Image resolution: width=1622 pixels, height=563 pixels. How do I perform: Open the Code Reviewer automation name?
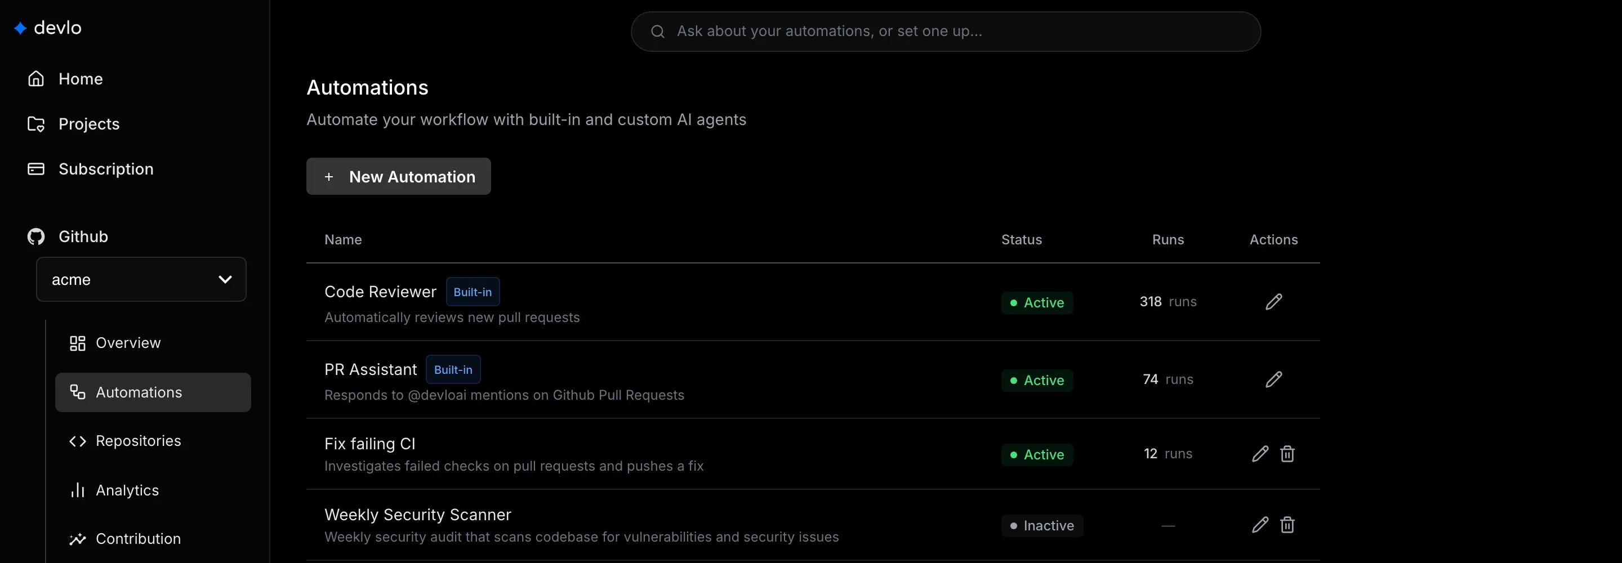coord(380,292)
